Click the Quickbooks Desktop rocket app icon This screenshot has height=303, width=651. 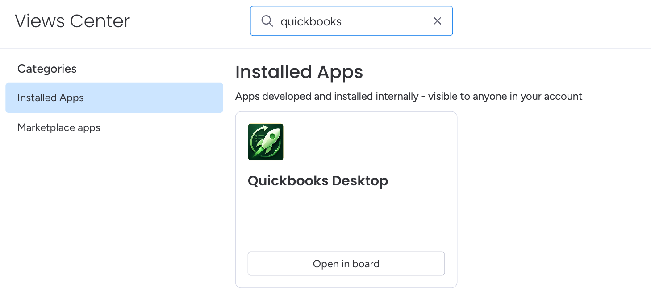coord(266,142)
